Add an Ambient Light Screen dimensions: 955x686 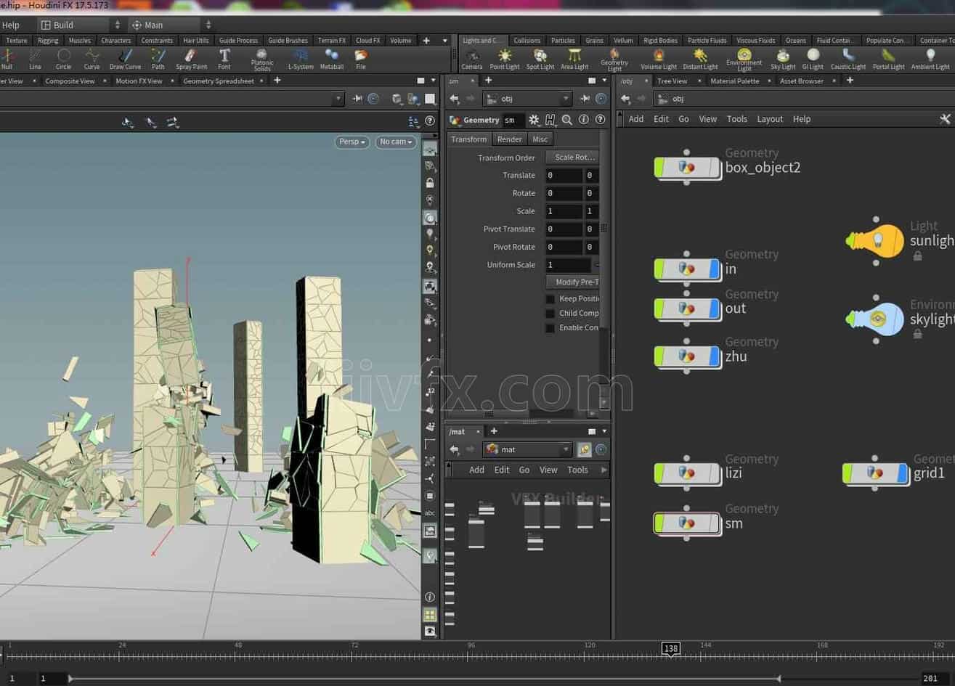(x=930, y=60)
